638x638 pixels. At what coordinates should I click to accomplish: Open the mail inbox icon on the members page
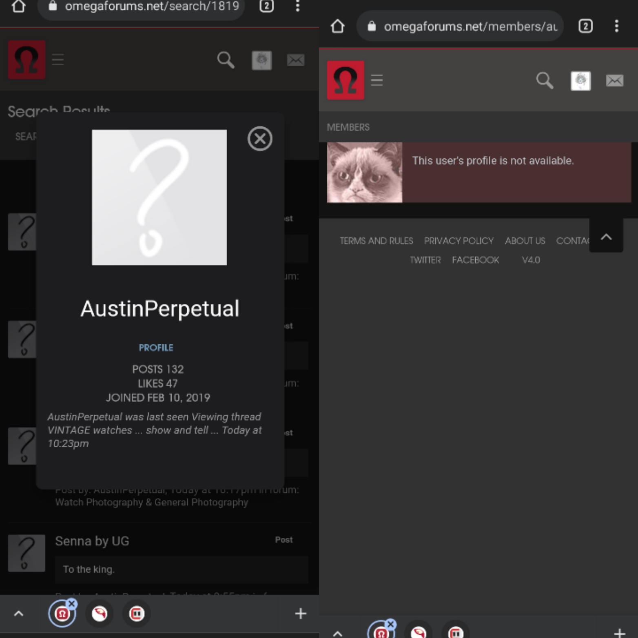tap(614, 80)
